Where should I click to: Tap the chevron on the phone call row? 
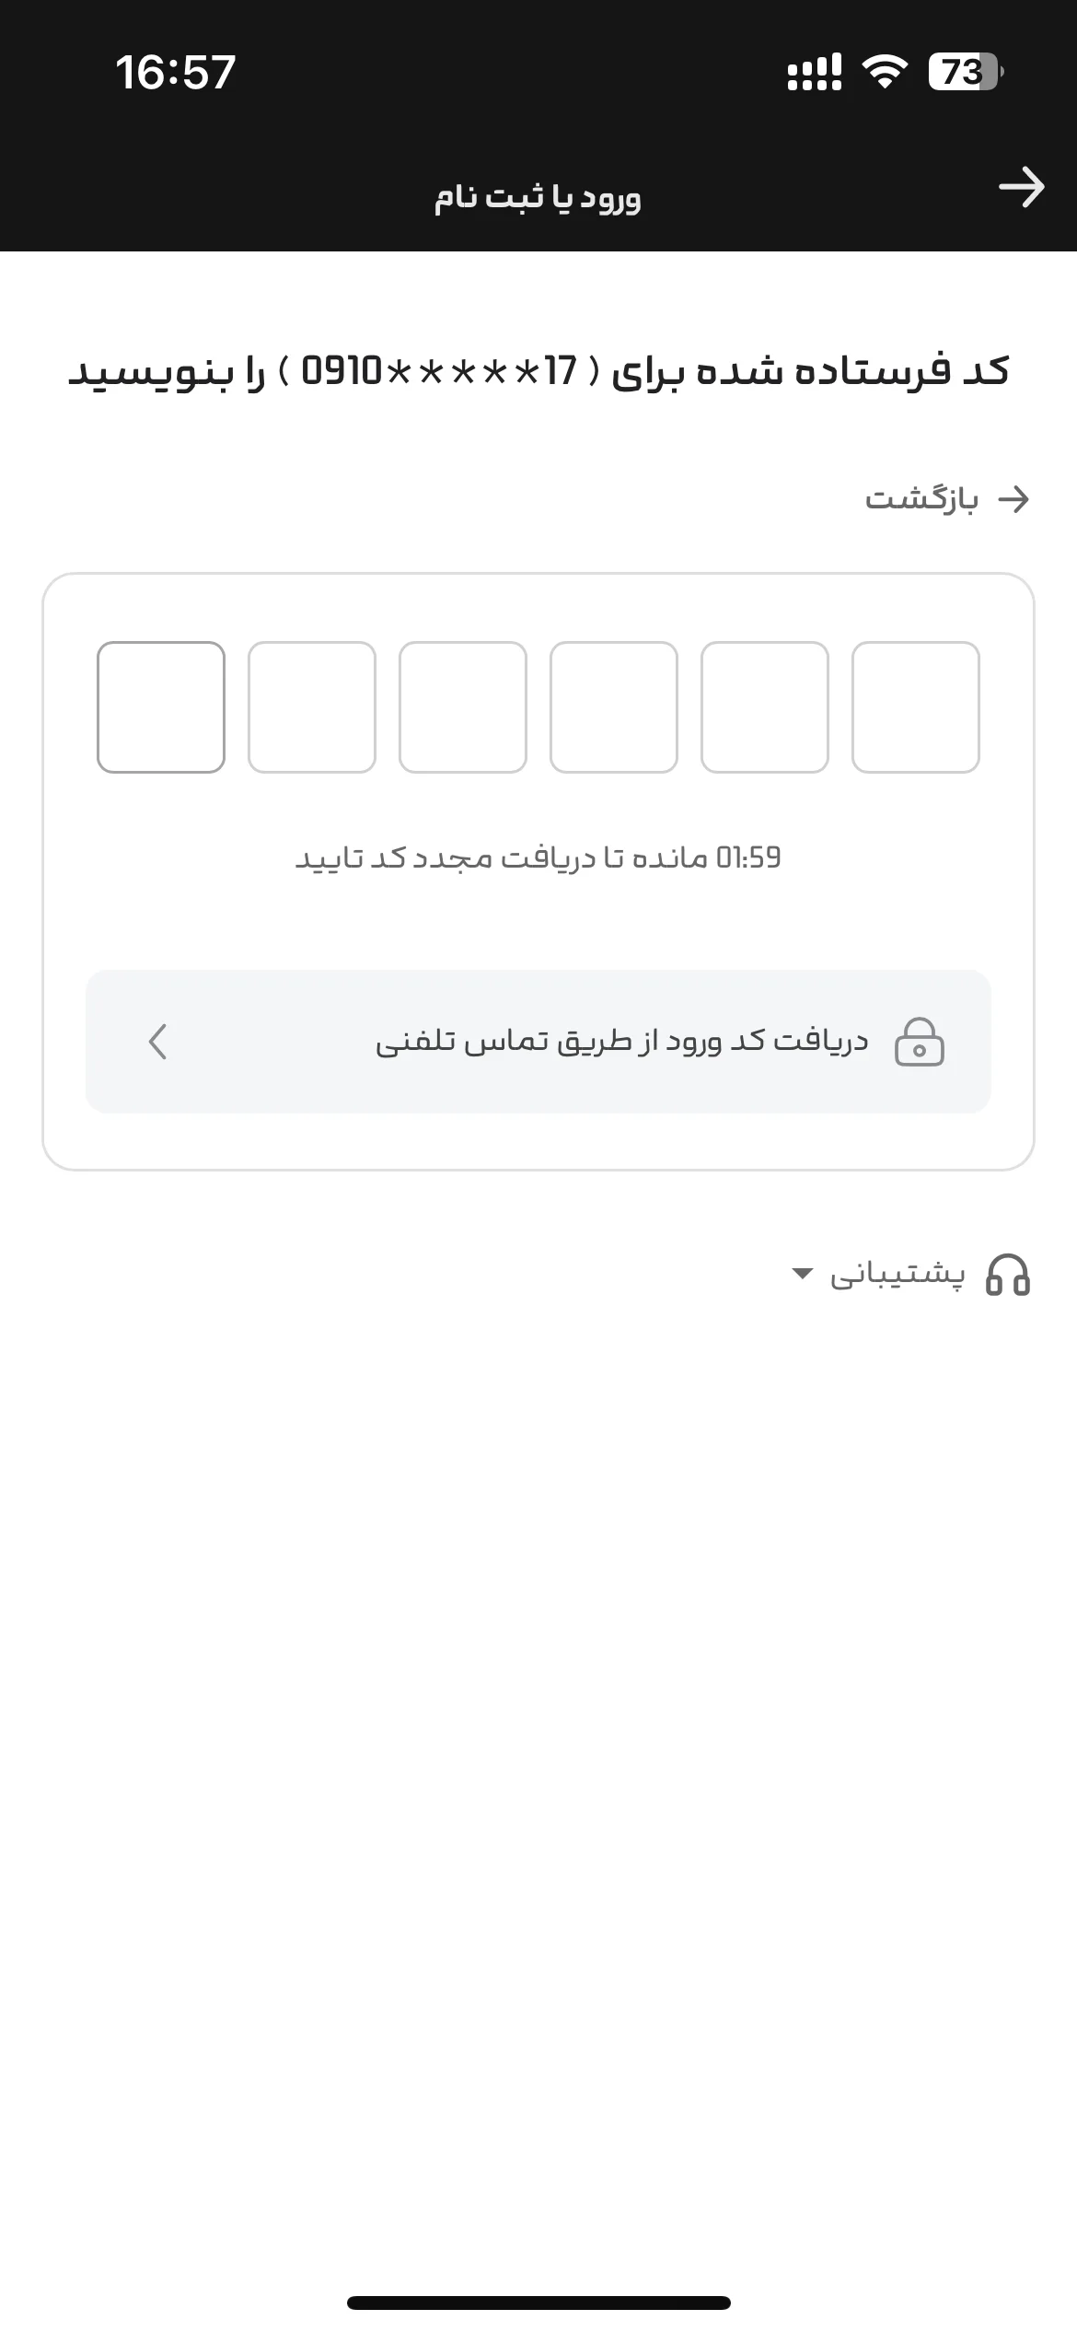click(x=157, y=1042)
